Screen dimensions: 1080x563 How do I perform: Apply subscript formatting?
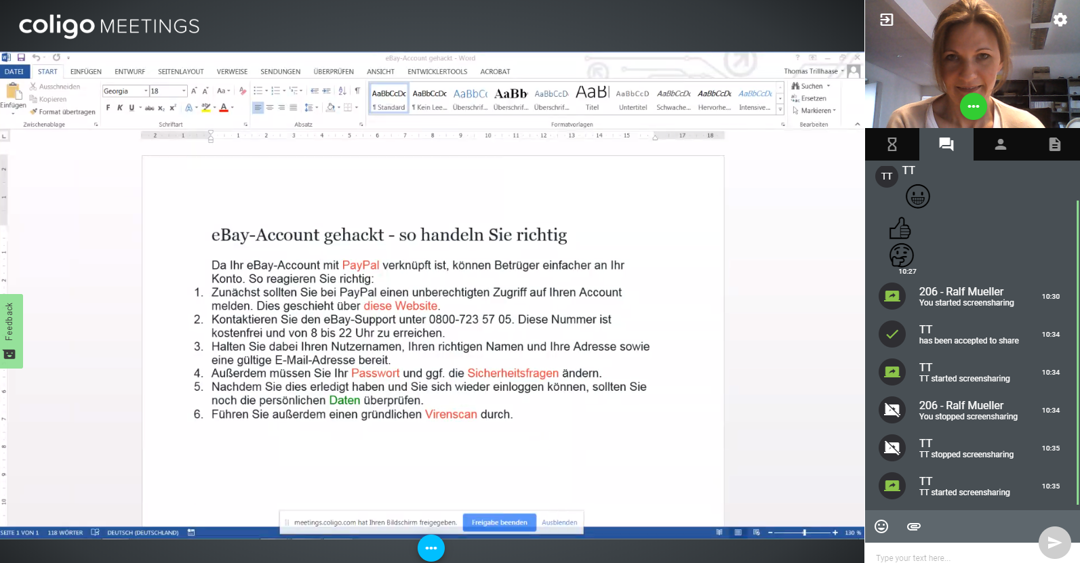[161, 108]
